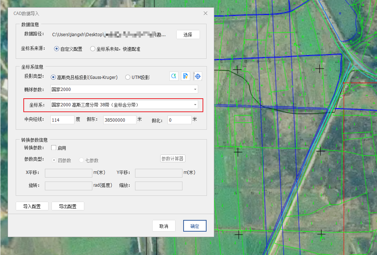The image size is (377, 255).
Task: Select the 自定义配置 radio option
Action: 57,49
